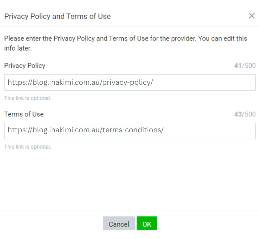Click the empty dialog area above the buttons
Viewport: 259px width, 239px height.
click(x=129, y=179)
